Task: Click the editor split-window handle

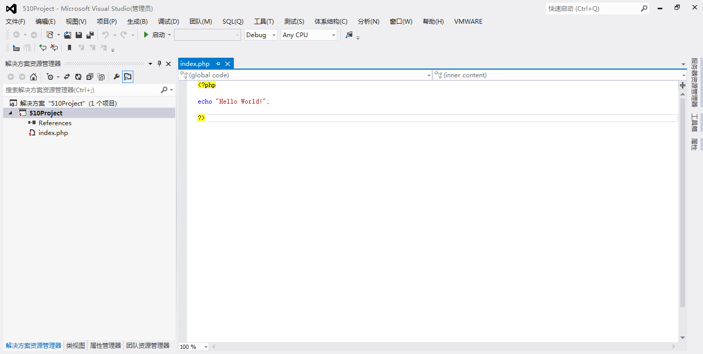Action: pyautogui.click(x=683, y=85)
